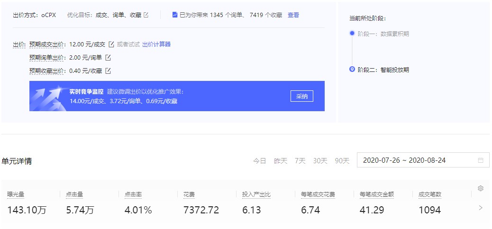Click 实时竞争监控 banner title
The width and height of the screenshot is (492, 229).
tap(86, 92)
